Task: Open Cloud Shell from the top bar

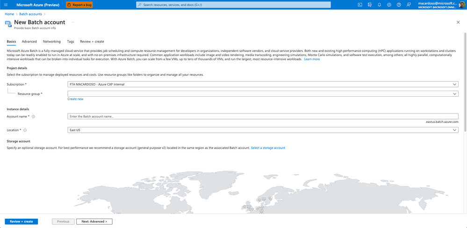Action: [x=360, y=5]
